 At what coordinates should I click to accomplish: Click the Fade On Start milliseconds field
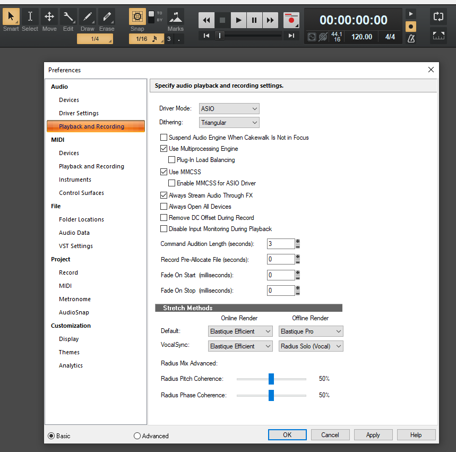coord(281,275)
